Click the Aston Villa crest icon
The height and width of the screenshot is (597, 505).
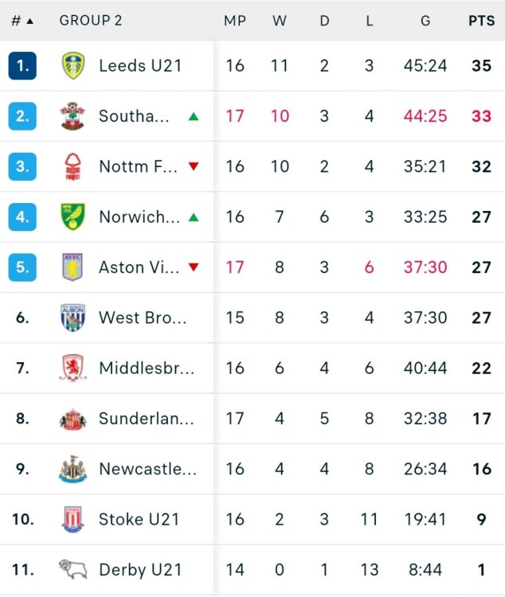coord(73,267)
